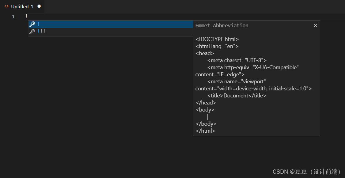Click the cursor placeholder inside the body tag preview
Viewport: 345px width, 178px height.
coord(207,116)
